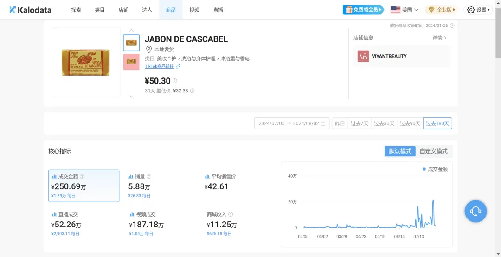The image size is (501, 257).
Task: Open the 美国 country dropdown
Action: point(404,10)
